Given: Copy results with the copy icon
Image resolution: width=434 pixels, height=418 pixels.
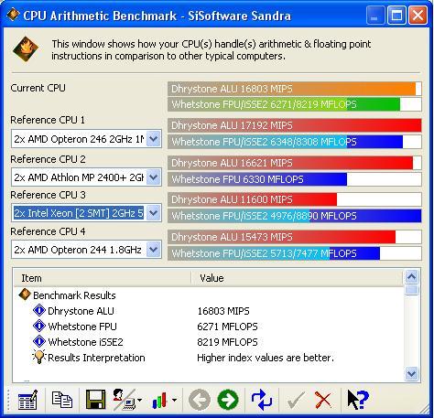Looking at the screenshot, I should click(62, 400).
